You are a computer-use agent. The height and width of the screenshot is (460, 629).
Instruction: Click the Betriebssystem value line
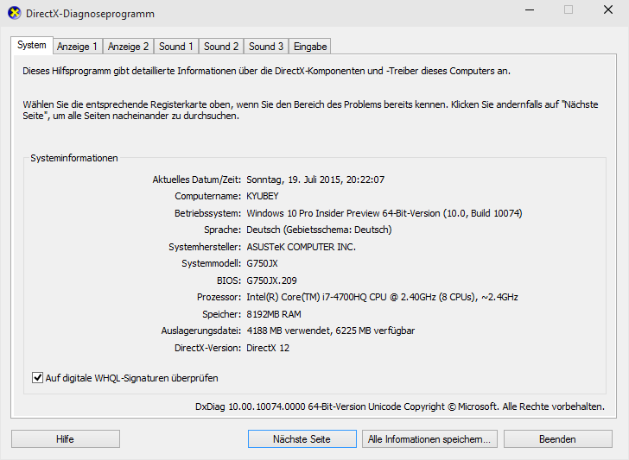click(384, 213)
